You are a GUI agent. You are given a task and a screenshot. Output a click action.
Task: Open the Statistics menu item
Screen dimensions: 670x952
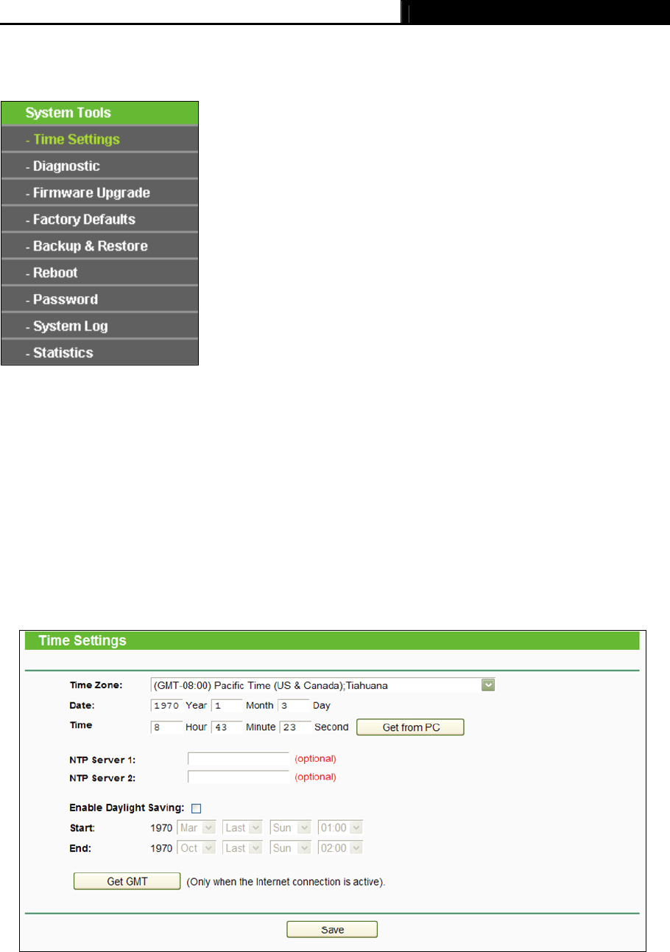[99, 352]
